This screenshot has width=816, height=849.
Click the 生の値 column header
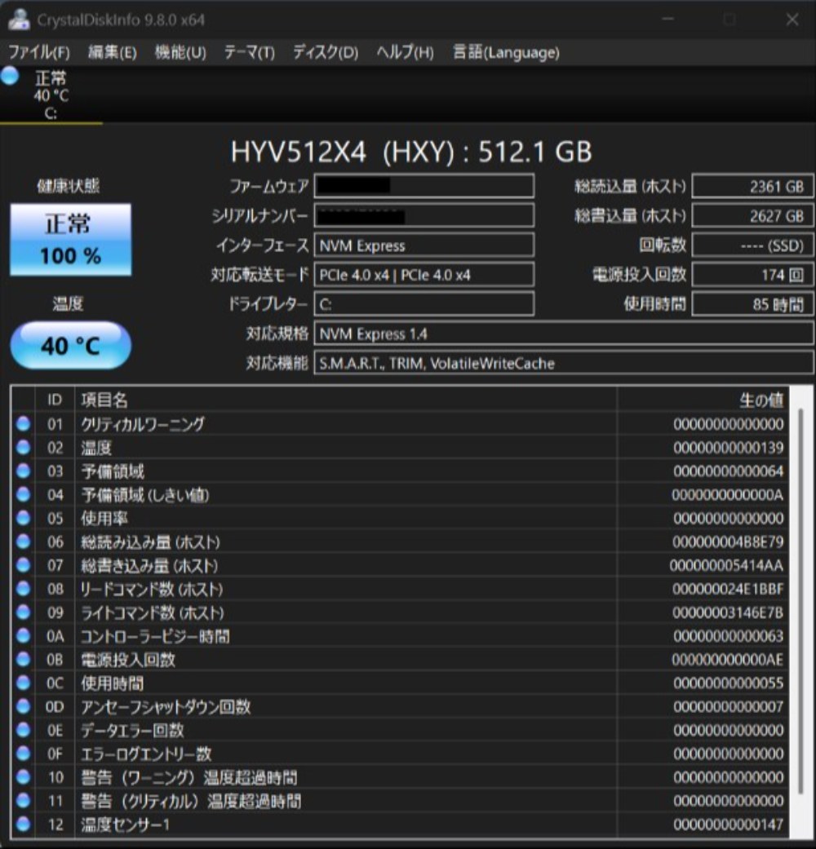703,400
